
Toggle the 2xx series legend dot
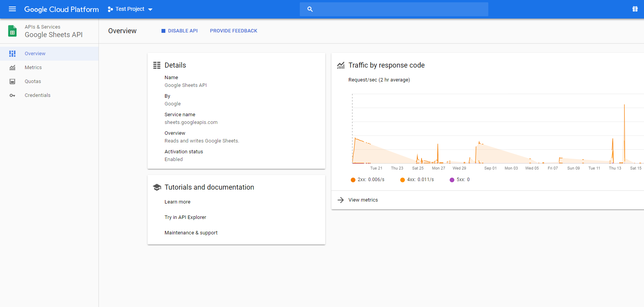click(x=353, y=180)
